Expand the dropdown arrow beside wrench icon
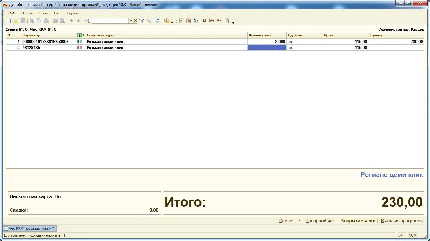This screenshot has height=241, width=430. (x=233, y=22)
